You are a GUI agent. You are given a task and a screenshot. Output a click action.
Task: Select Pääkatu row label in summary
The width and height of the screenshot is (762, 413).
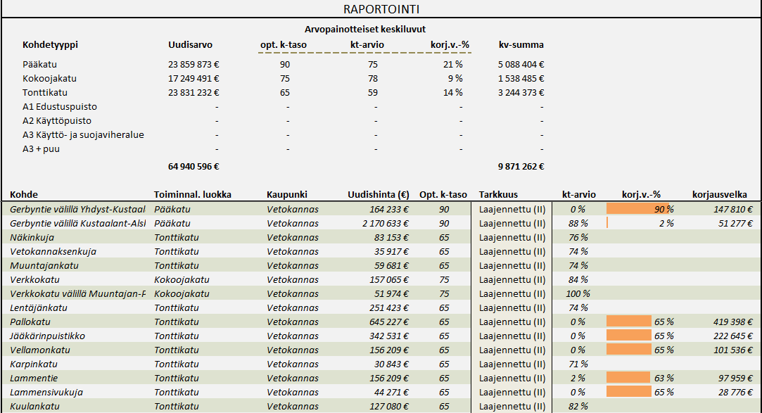coord(39,64)
